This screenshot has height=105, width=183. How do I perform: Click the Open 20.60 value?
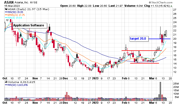click(68, 6)
